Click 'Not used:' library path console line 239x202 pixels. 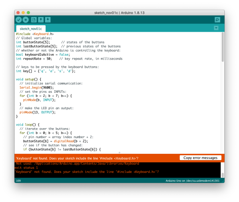pos(77,164)
